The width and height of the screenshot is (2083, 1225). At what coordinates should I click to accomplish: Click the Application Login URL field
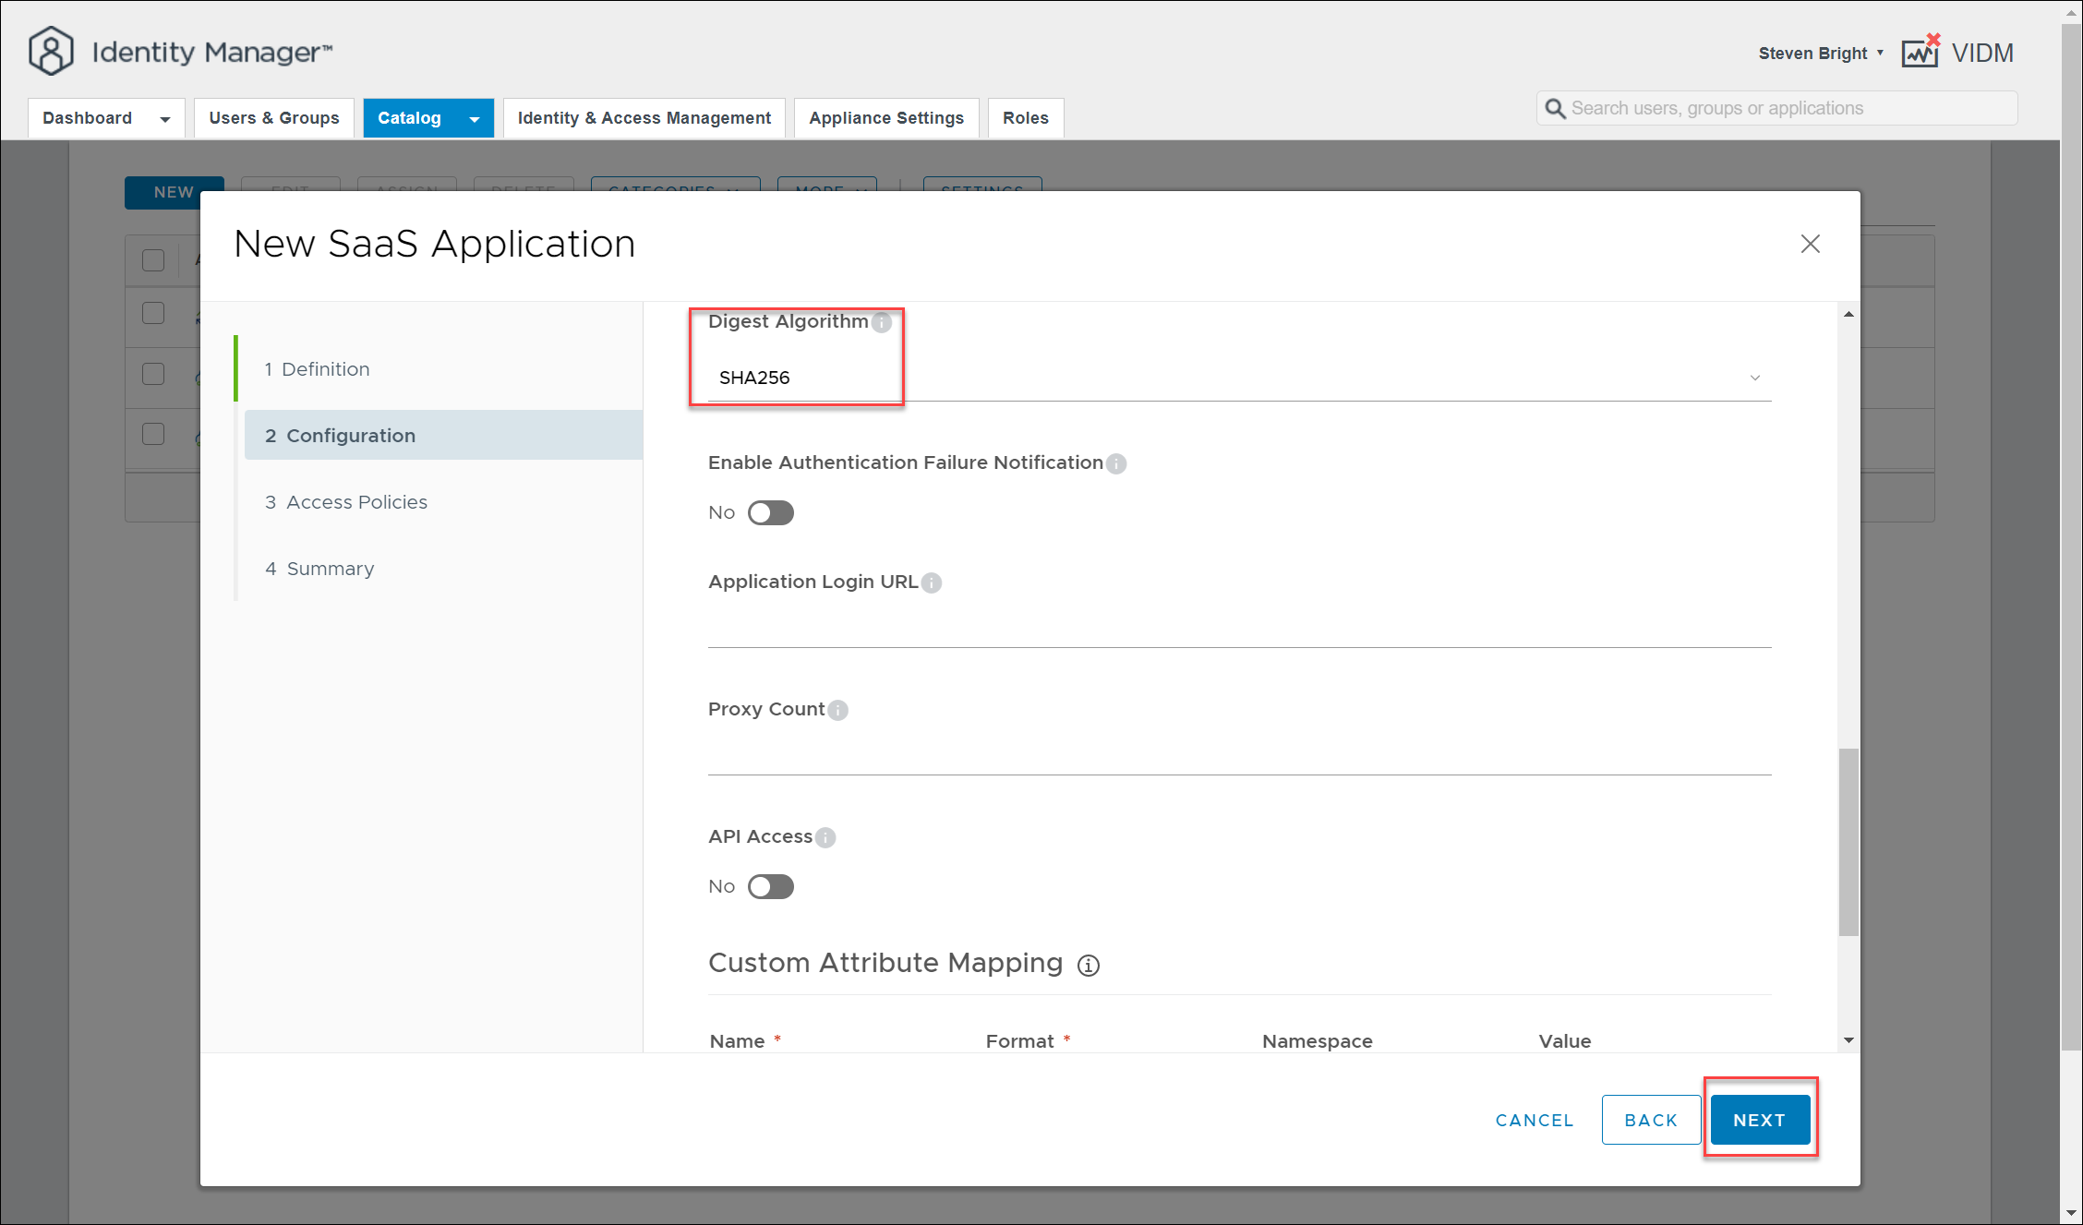[1237, 628]
